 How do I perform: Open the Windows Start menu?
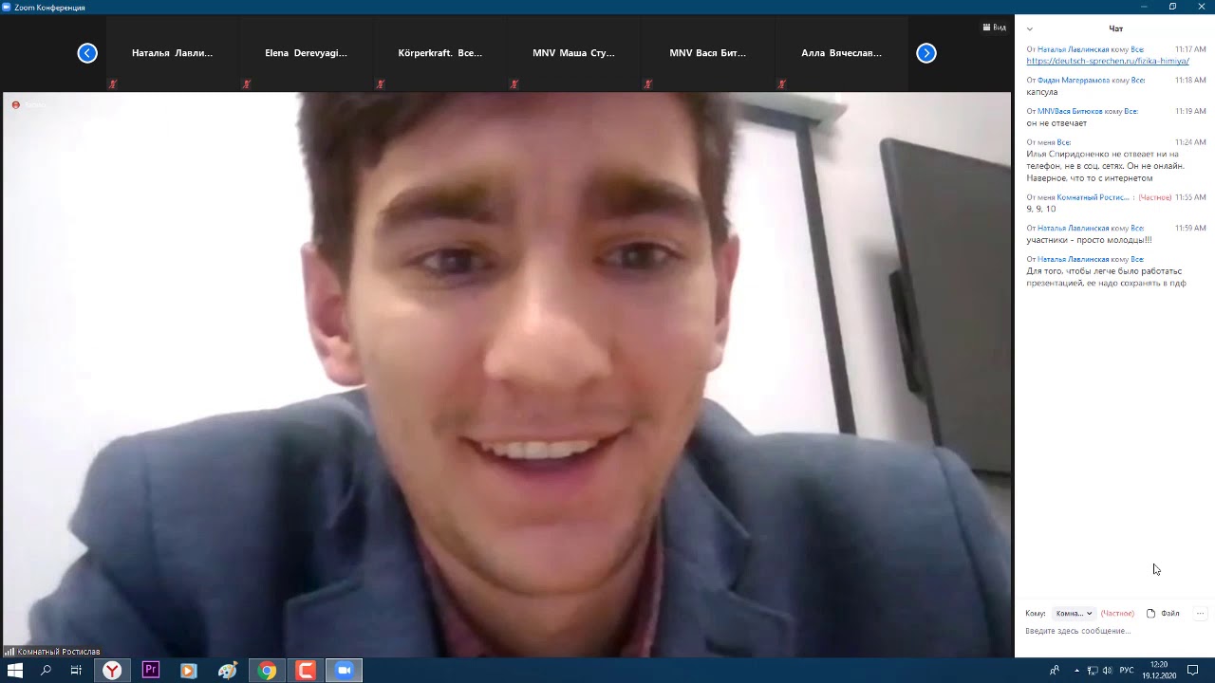pos(15,671)
